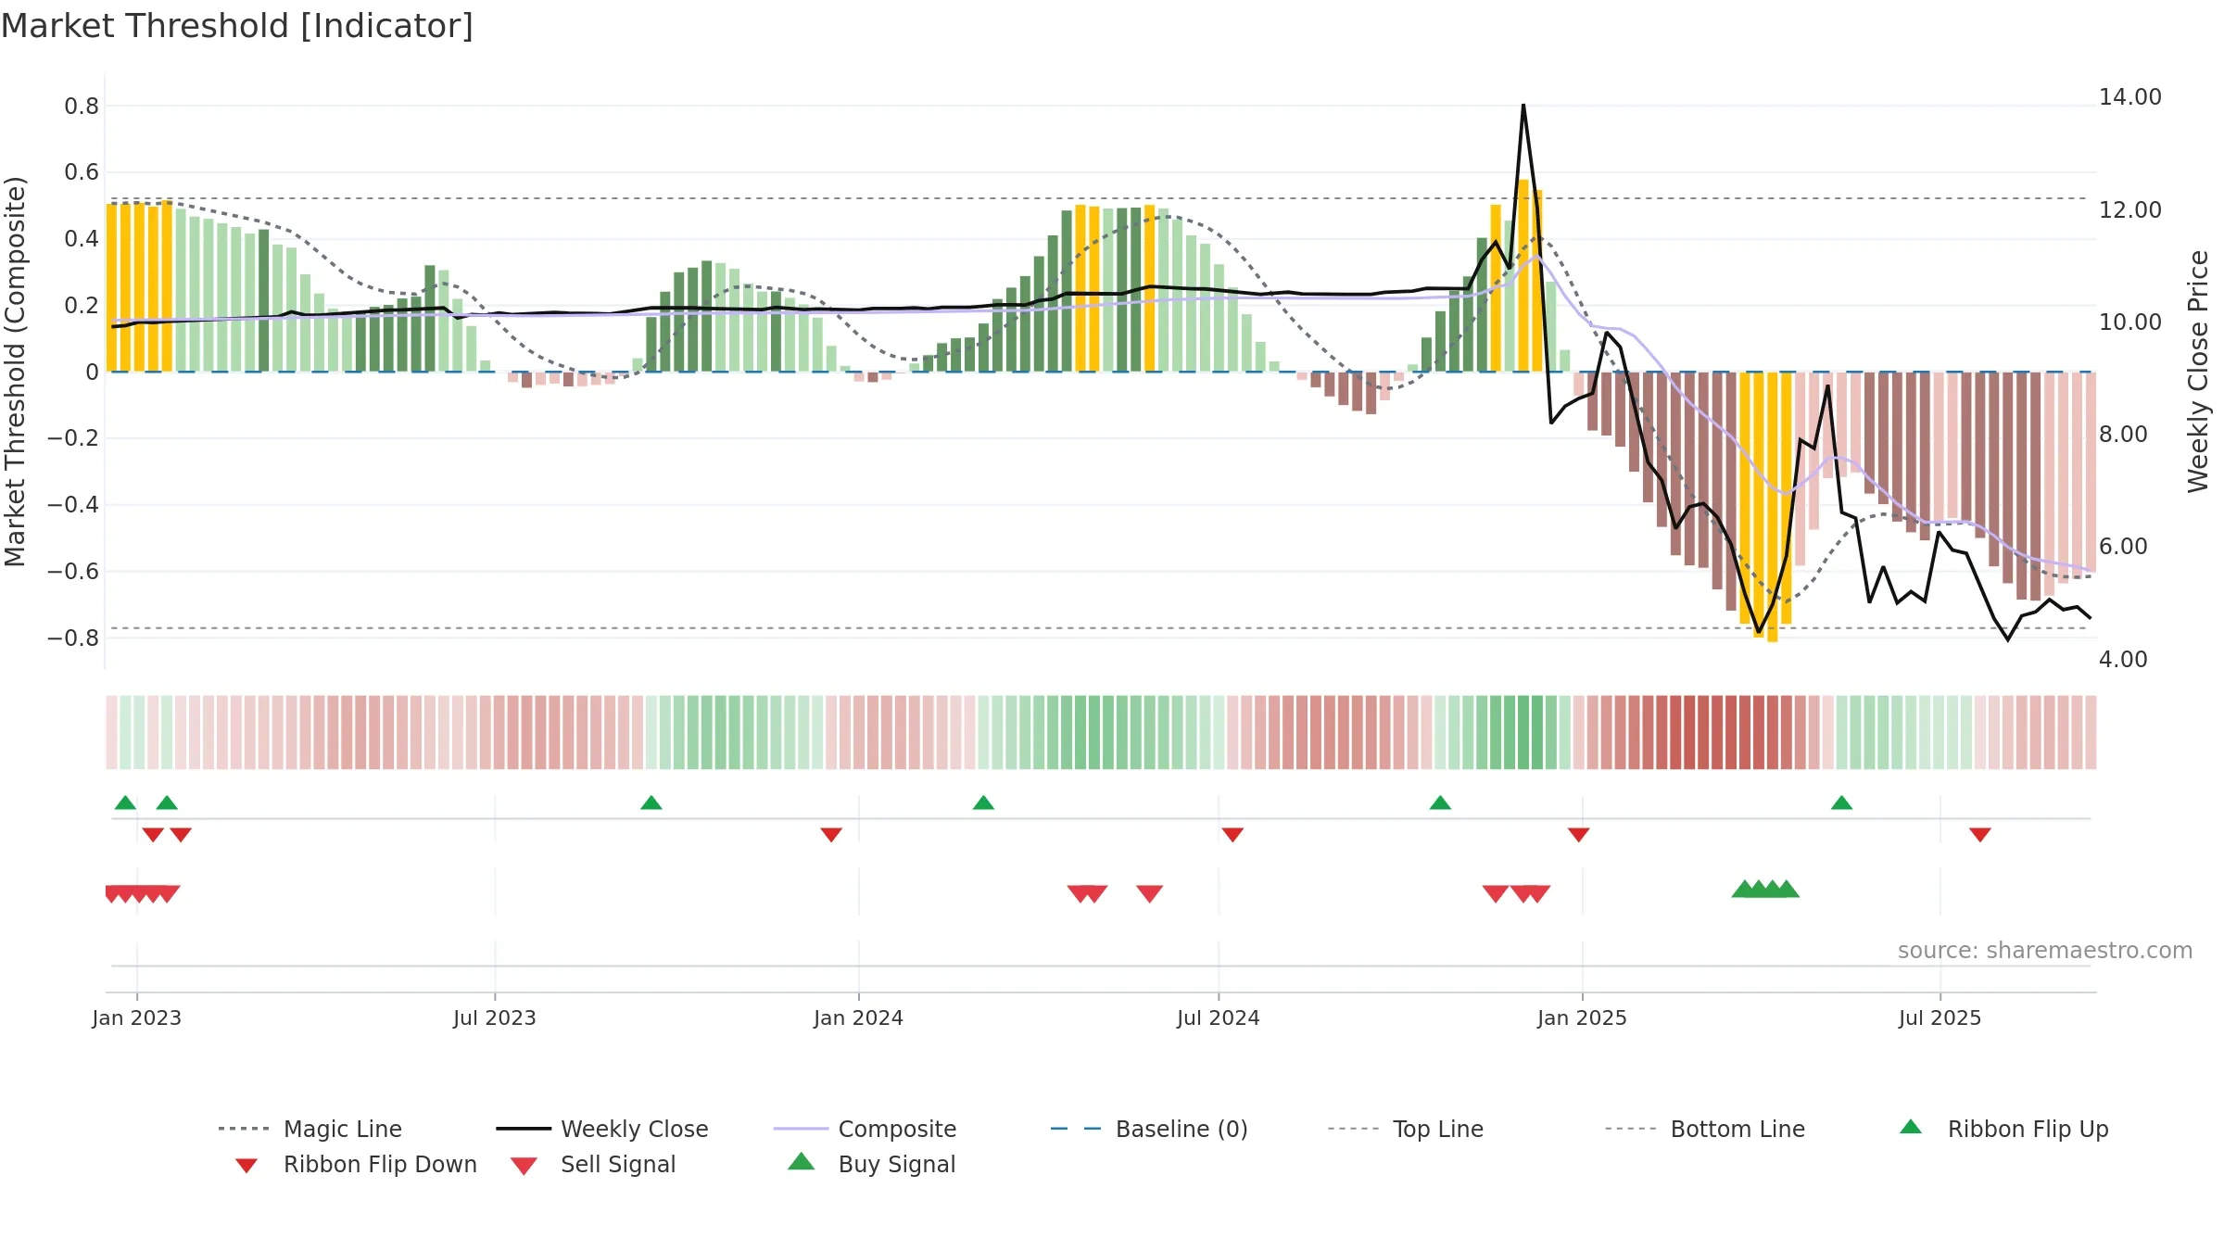Toggle the Magic Line legend entry
The width and height of the screenshot is (2224, 1251).
pos(310,1129)
